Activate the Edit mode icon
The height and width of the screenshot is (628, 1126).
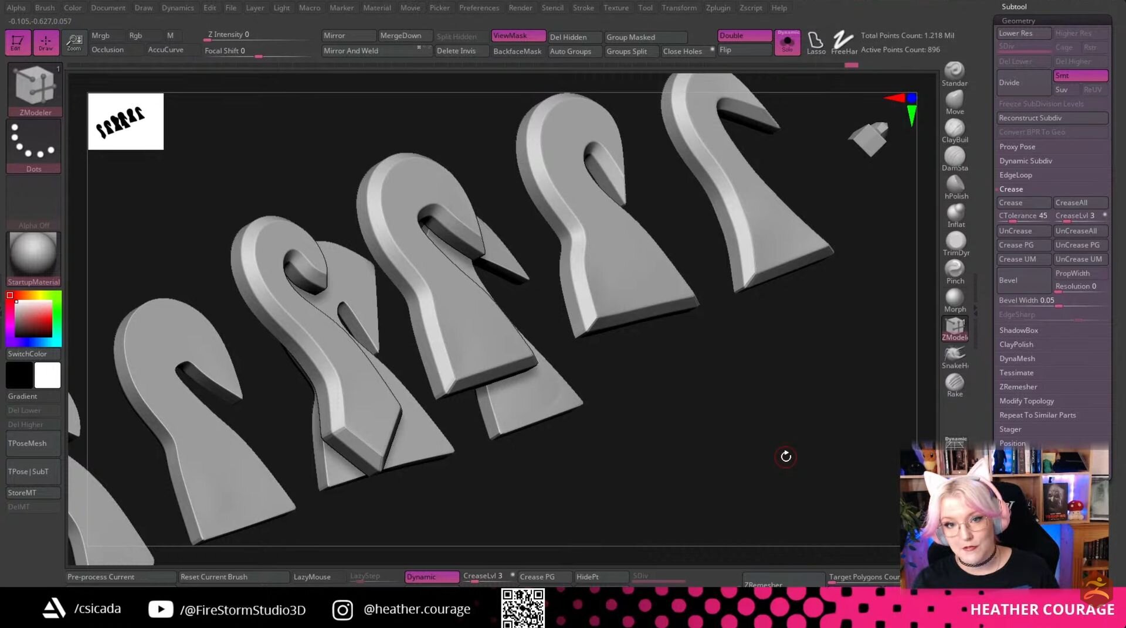(17, 42)
